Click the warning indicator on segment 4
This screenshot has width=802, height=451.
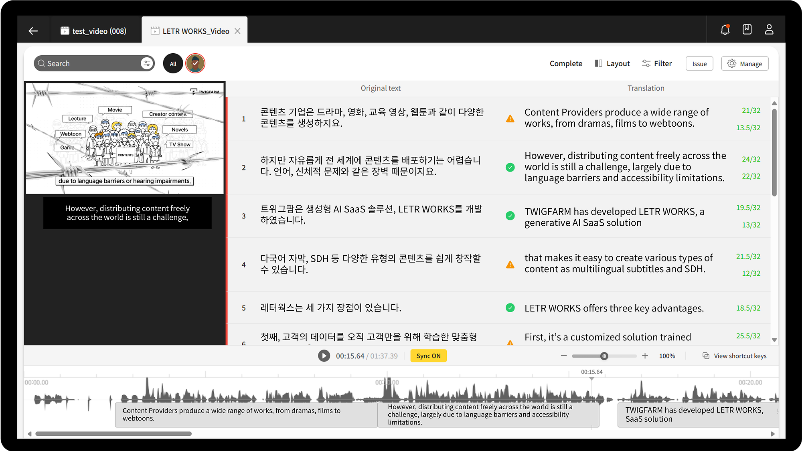pos(510,265)
